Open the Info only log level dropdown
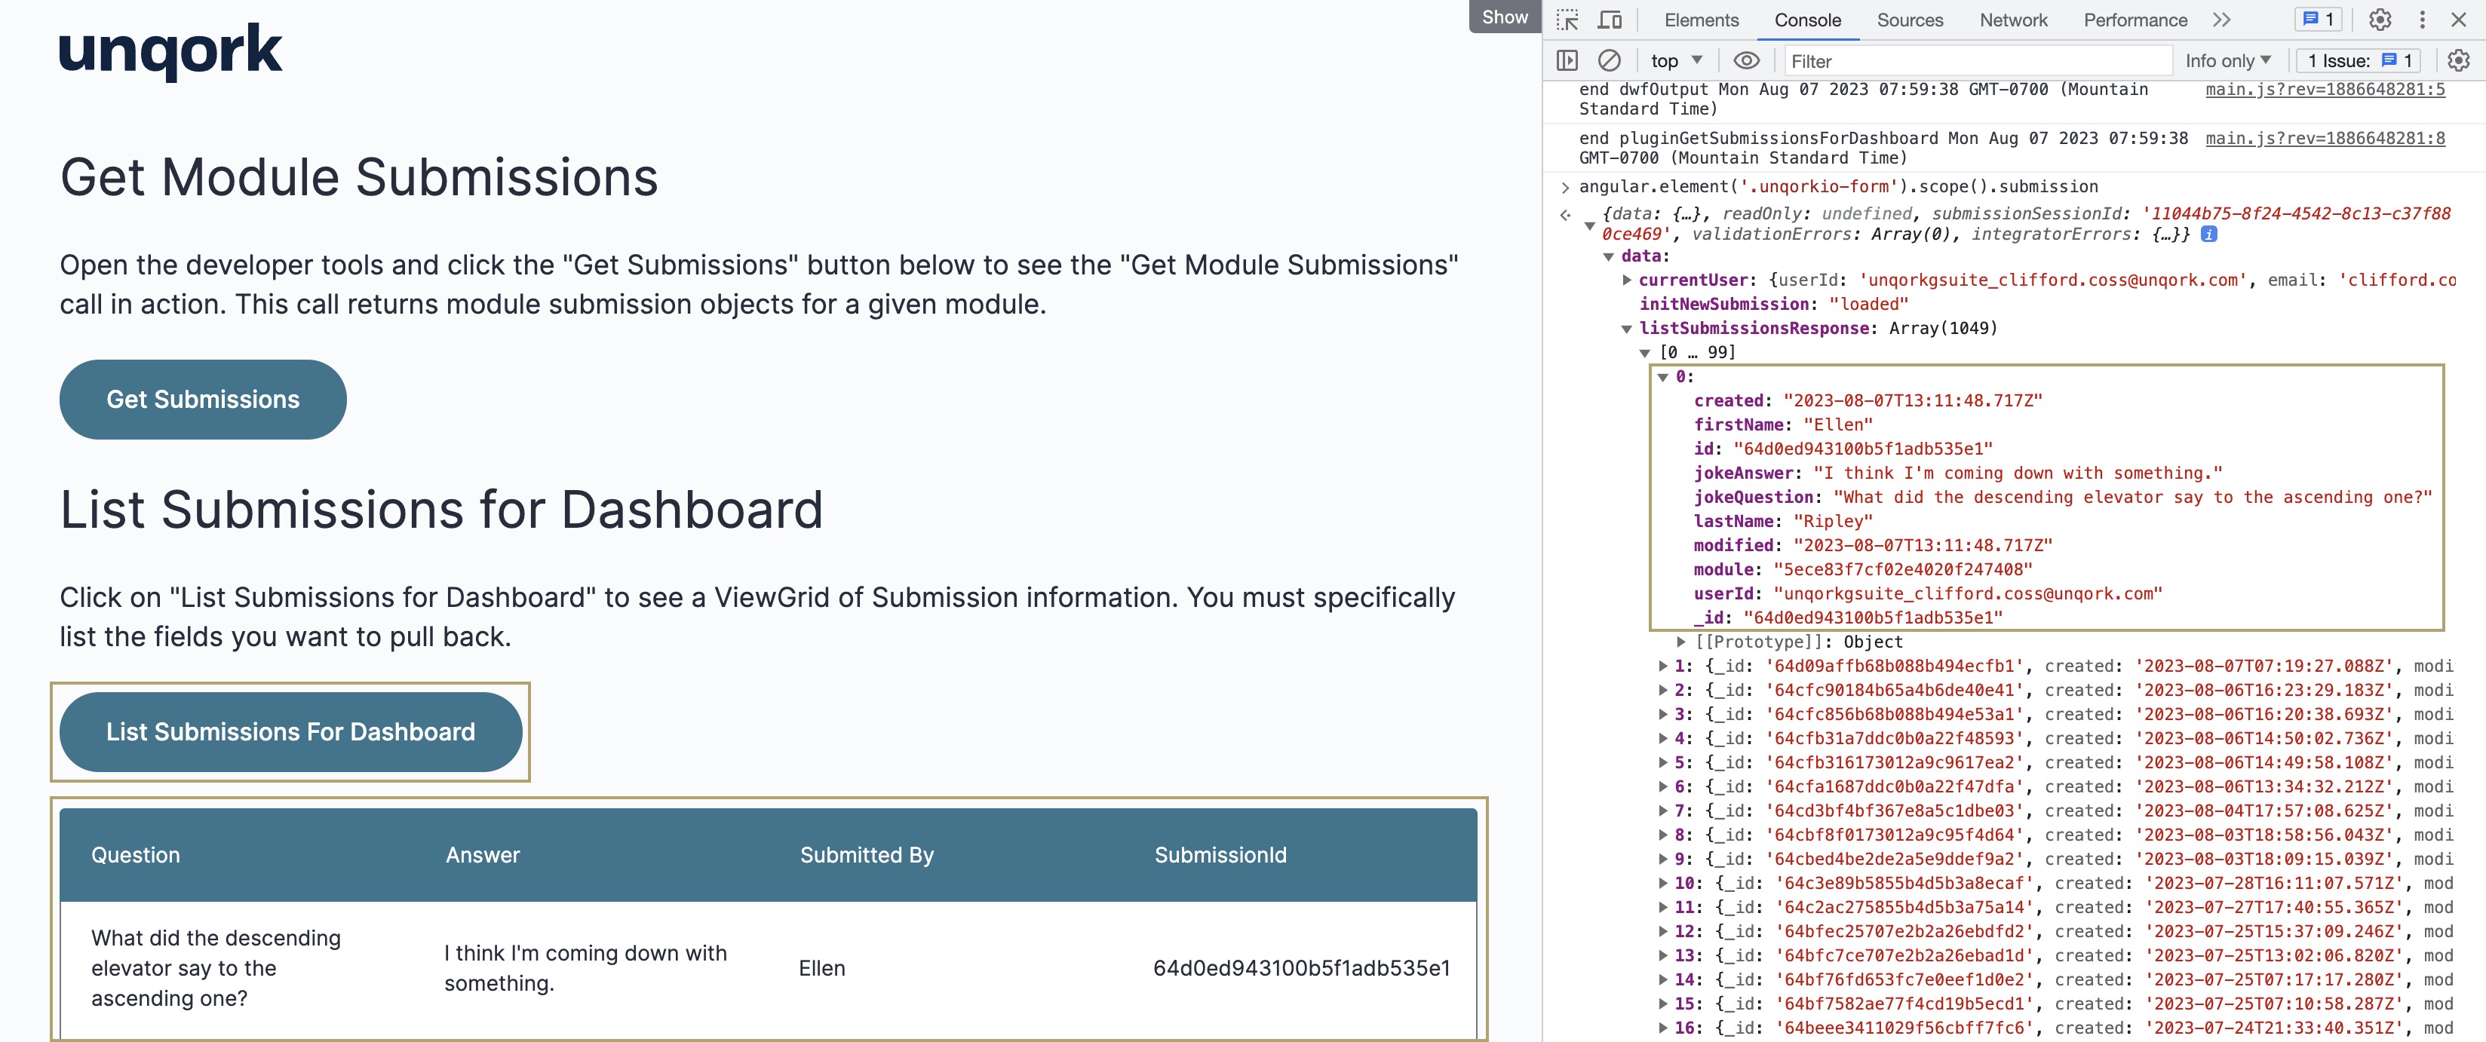The image size is (2486, 1042). pos(2227,61)
